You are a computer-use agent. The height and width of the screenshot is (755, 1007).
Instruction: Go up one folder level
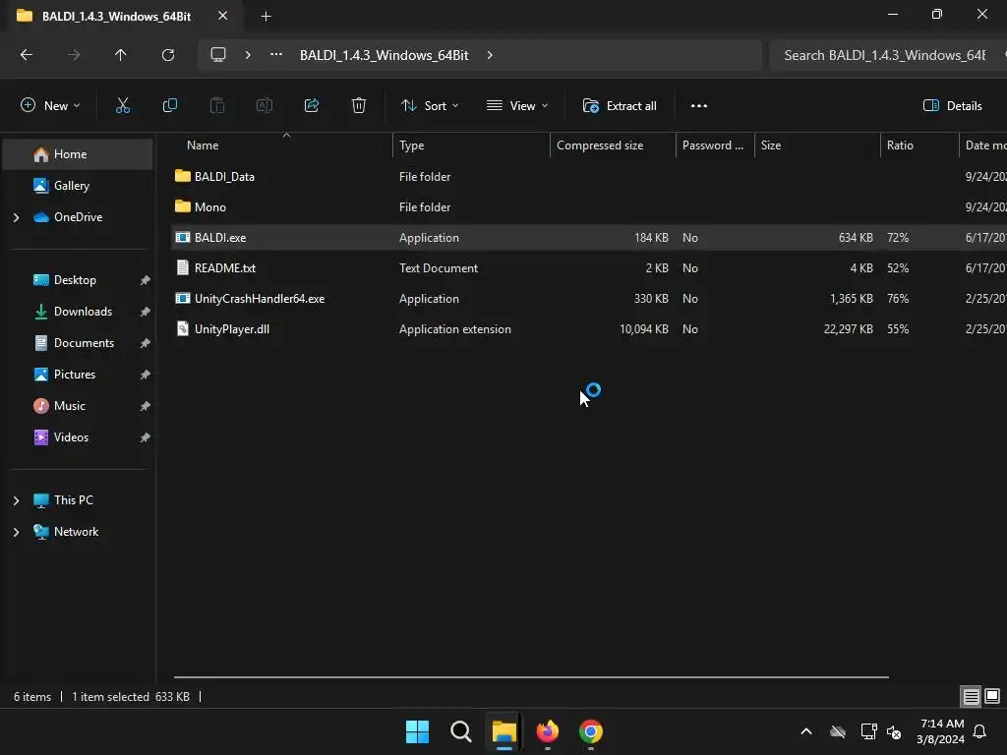[120, 55]
